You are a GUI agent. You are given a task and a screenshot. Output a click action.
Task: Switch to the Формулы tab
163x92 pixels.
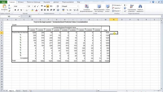pyautogui.click(x=47, y=2)
